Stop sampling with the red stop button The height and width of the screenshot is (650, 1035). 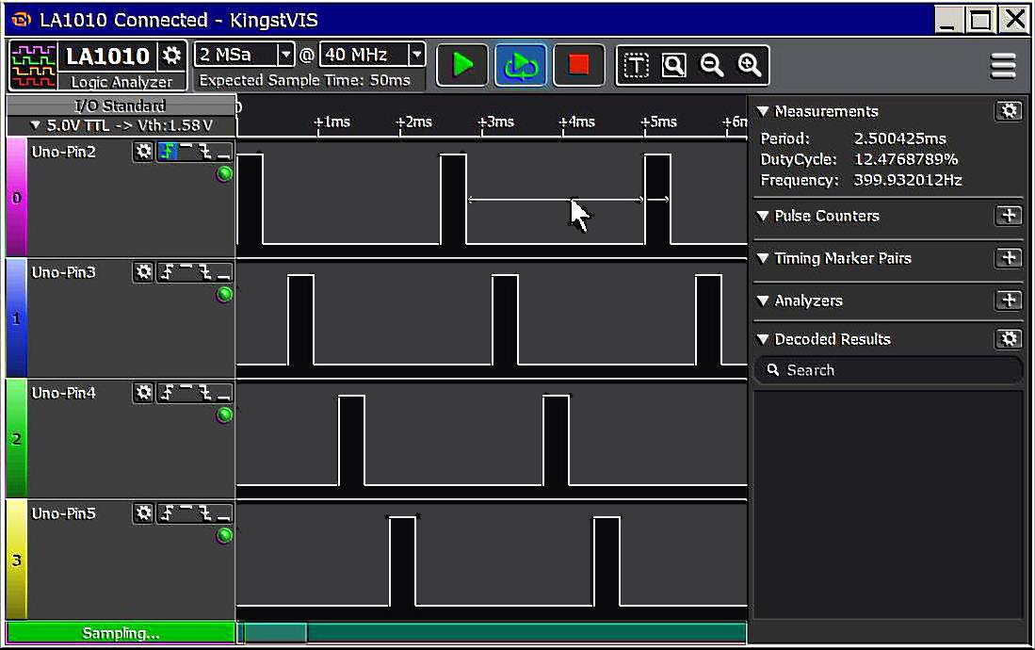tap(578, 65)
